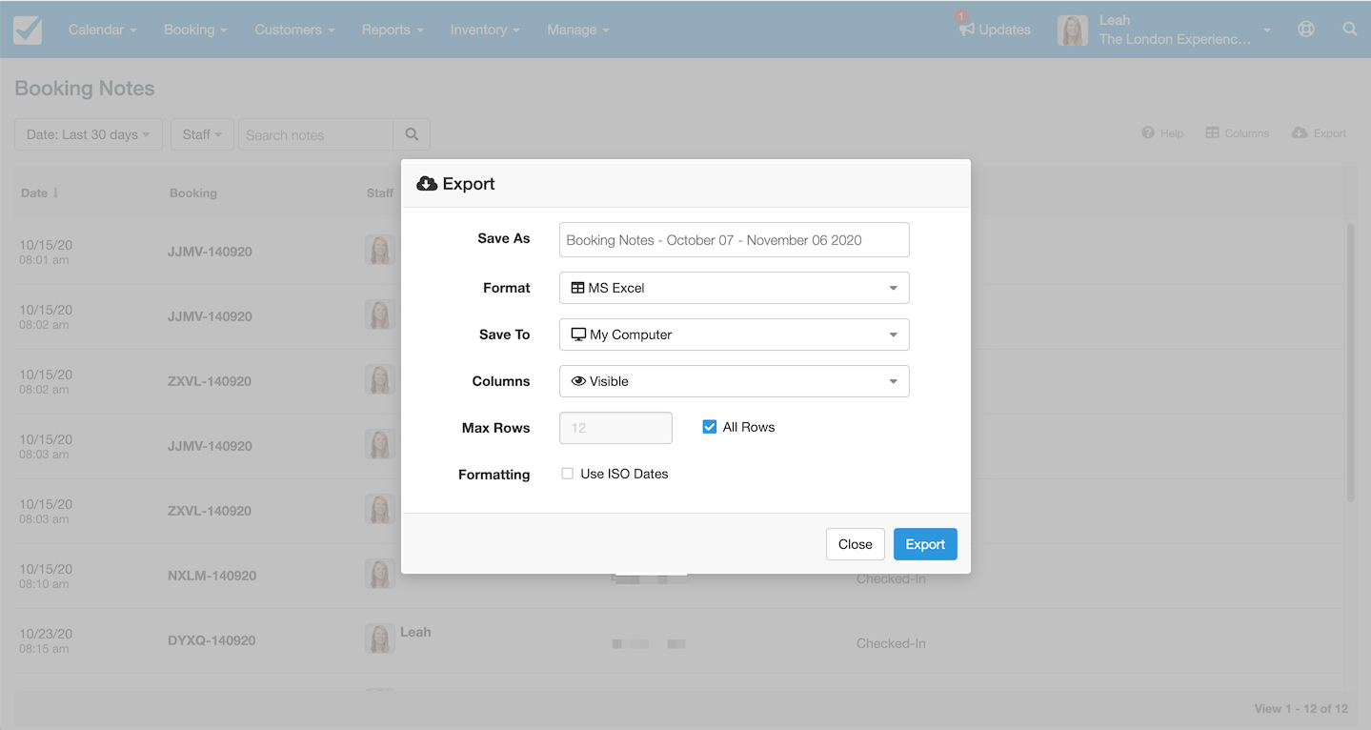1371x730 pixels.
Task: Click the View 1 - 12 of 12 footer text
Action: coord(1301,708)
